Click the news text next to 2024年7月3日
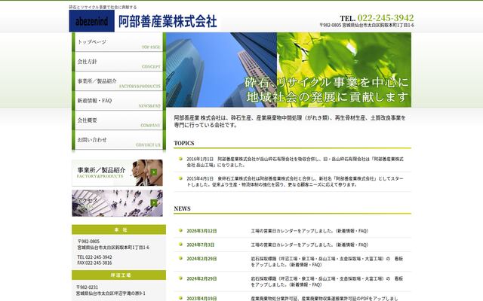Image resolution: width=483 pixels, height=301 pixels. click(x=309, y=245)
